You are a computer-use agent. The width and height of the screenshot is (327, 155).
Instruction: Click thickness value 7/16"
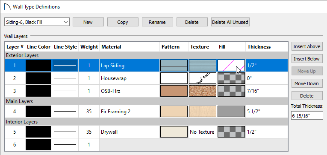click(x=253, y=91)
